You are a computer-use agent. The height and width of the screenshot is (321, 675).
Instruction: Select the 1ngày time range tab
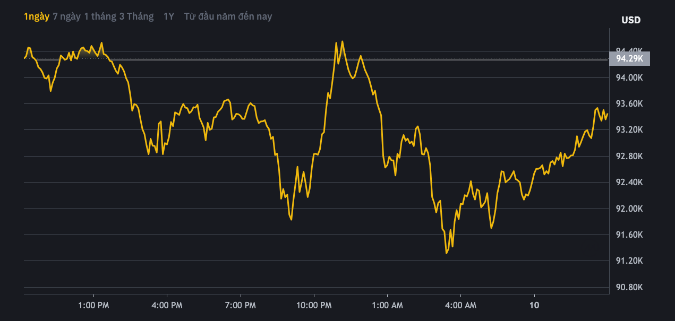(x=37, y=16)
